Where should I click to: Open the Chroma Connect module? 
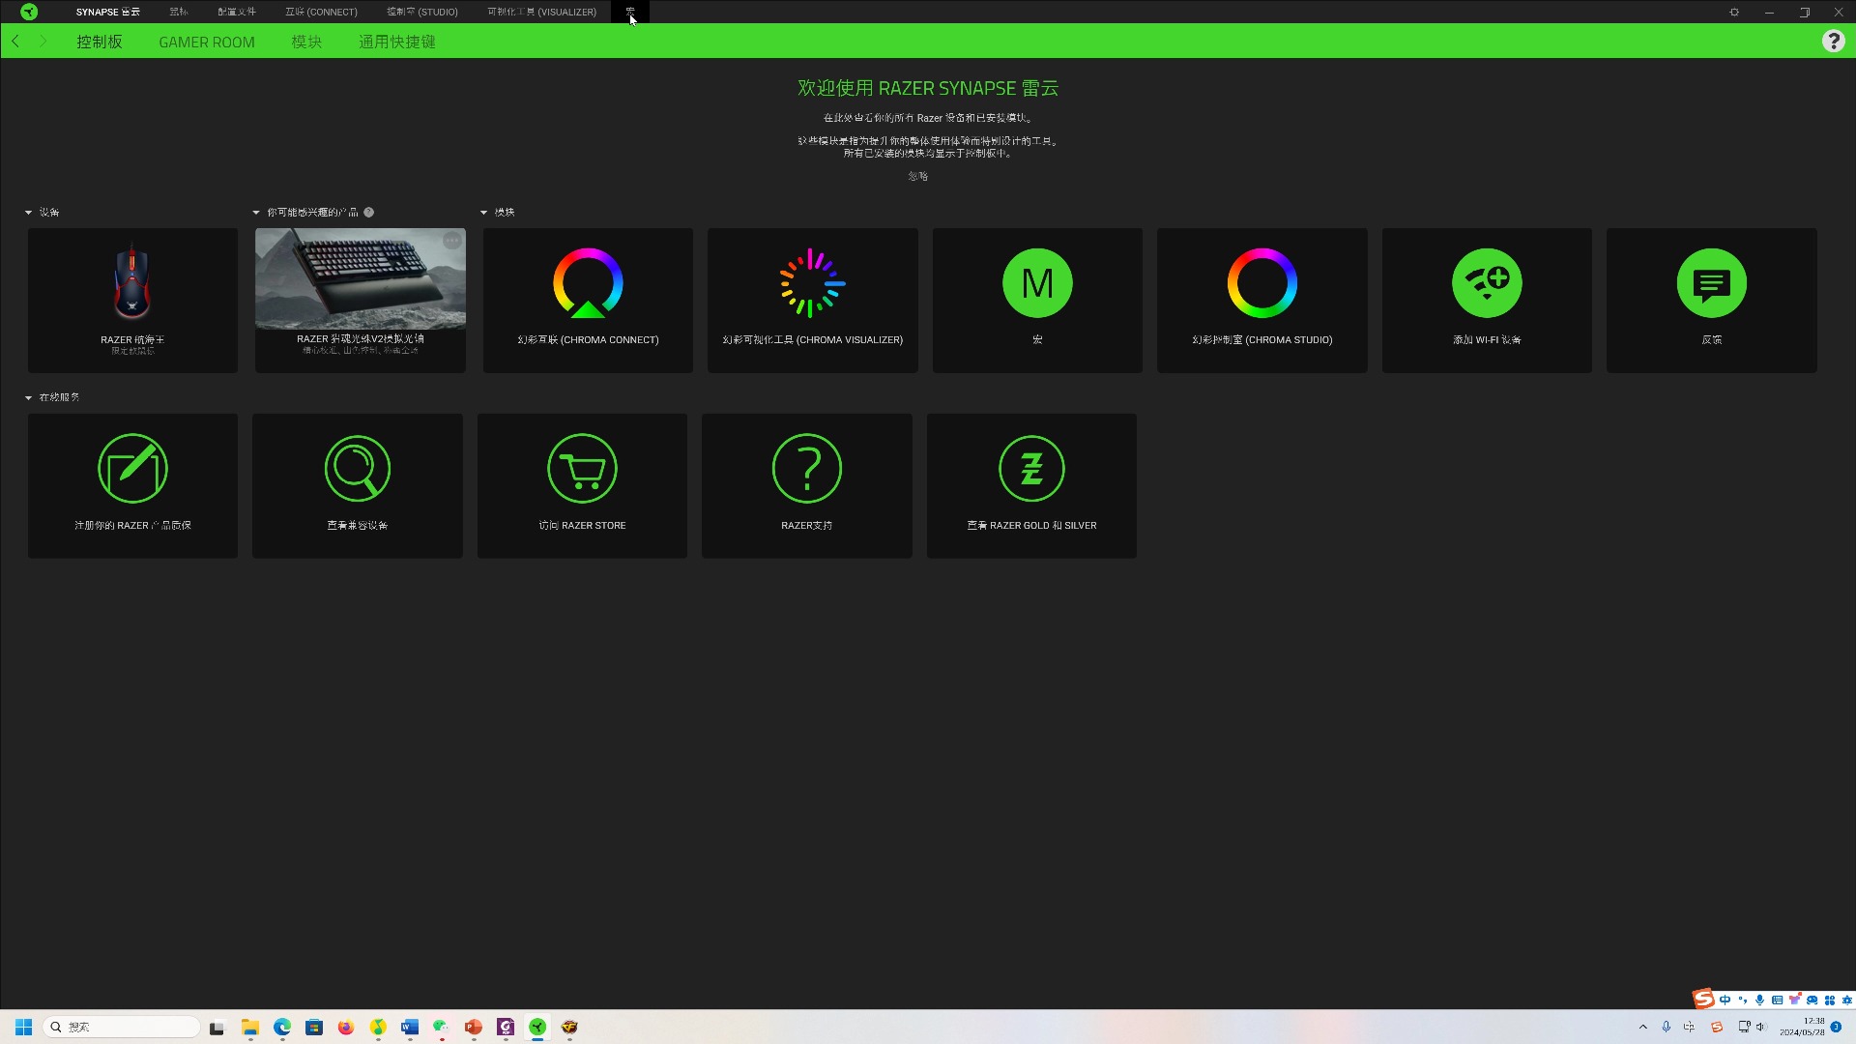(x=588, y=300)
